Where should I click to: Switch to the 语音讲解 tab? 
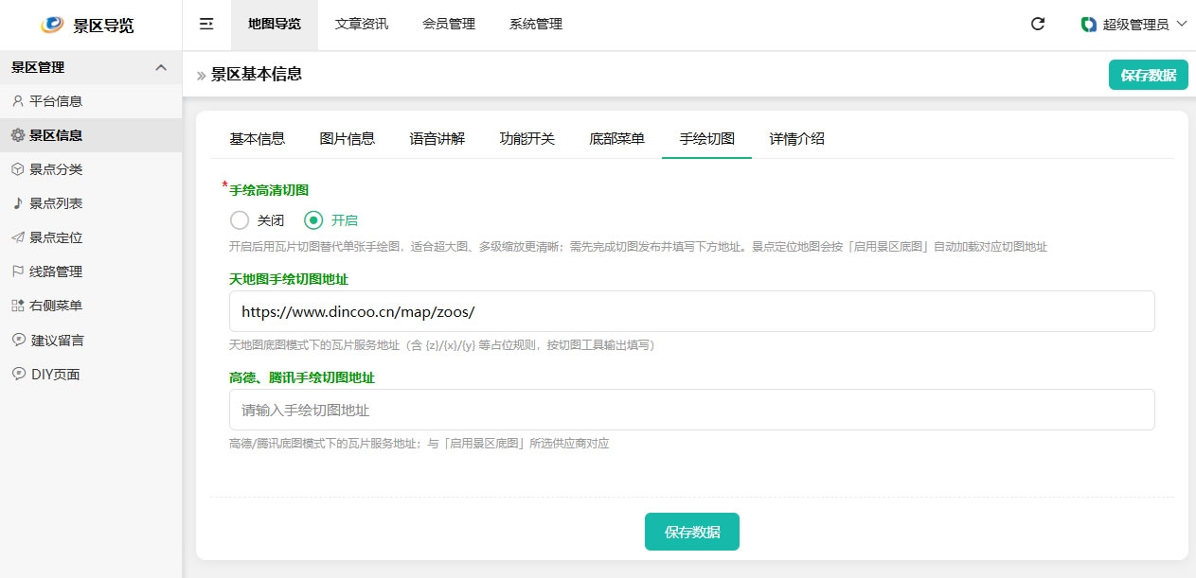click(437, 139)
